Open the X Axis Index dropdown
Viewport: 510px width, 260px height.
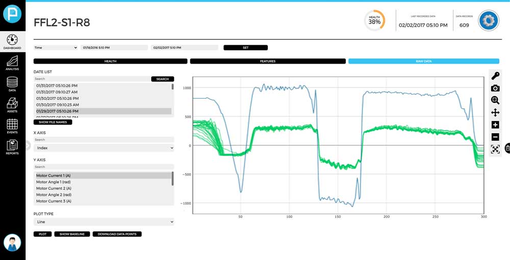tap(104, 148)
